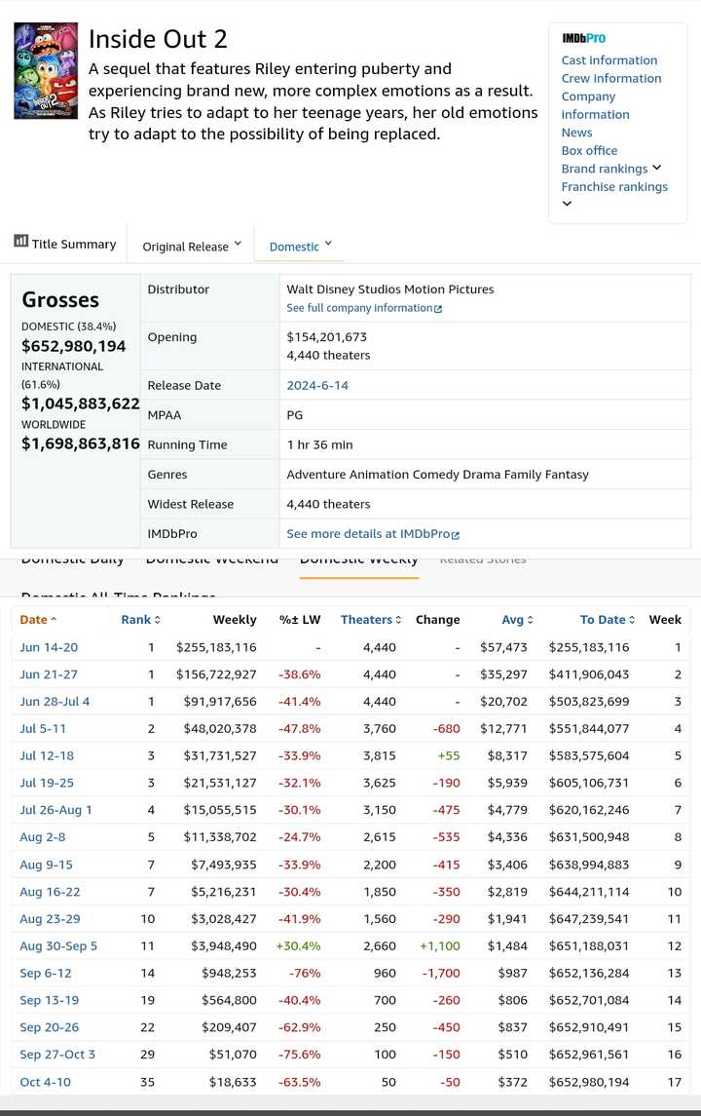Image resolution: width=701 pixels, height=1116 pixels.
Task: Sort table by Date column
Action: click(38, 620)
